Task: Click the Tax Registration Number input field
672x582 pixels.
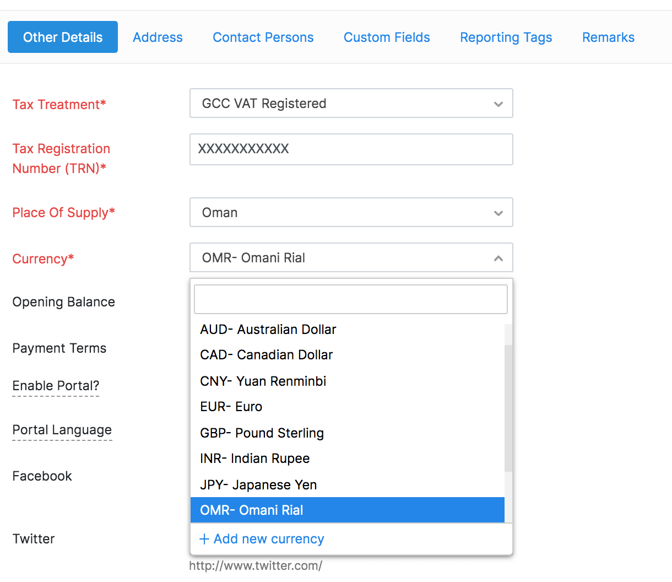Action: 351,149
